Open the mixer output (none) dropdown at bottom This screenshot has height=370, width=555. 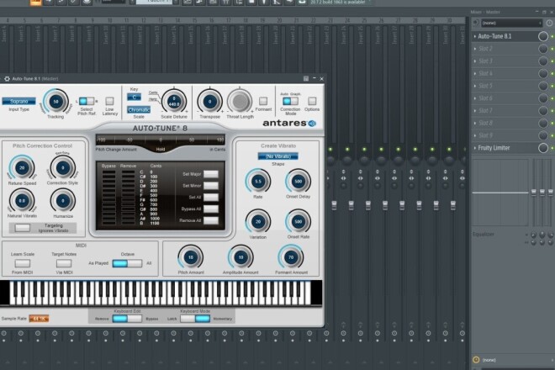point(515,360)
